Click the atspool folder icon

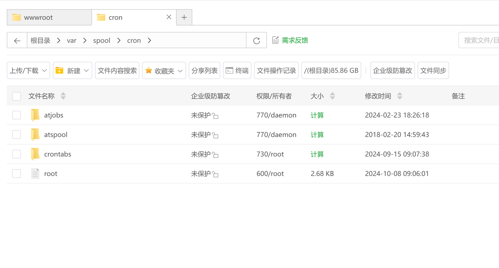click(x=35, y=135)
